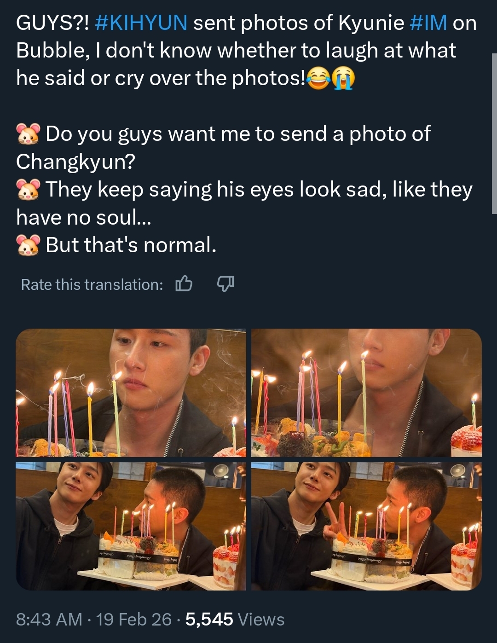Click the 8:43 AM timestamp
497x643 pixels.
pos(49,619)
